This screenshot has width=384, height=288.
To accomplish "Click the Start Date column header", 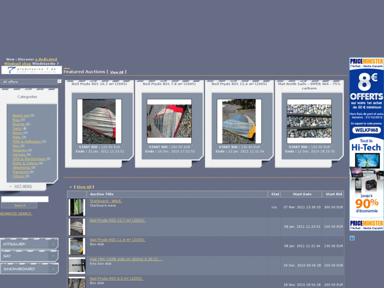I will (x=302, y=194).
